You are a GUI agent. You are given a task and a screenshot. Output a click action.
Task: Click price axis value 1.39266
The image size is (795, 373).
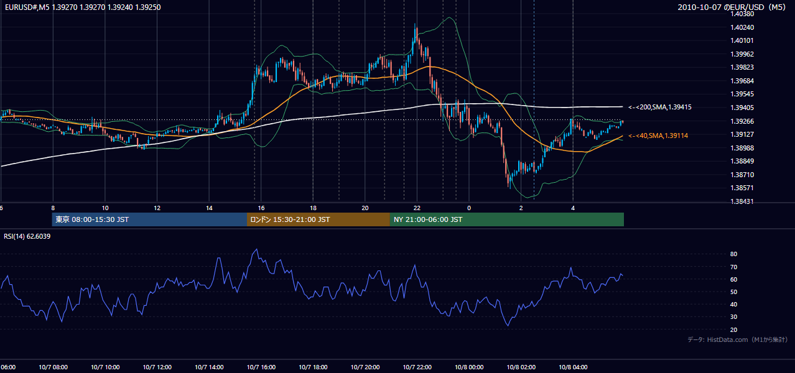point(743,121)
